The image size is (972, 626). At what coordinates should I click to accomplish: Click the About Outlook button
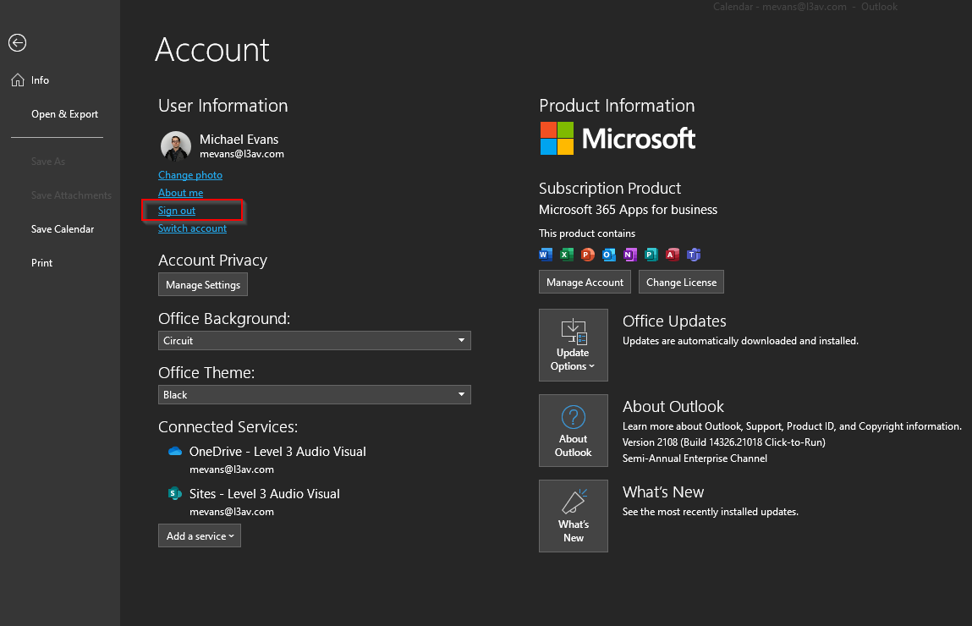click(574, 431)
